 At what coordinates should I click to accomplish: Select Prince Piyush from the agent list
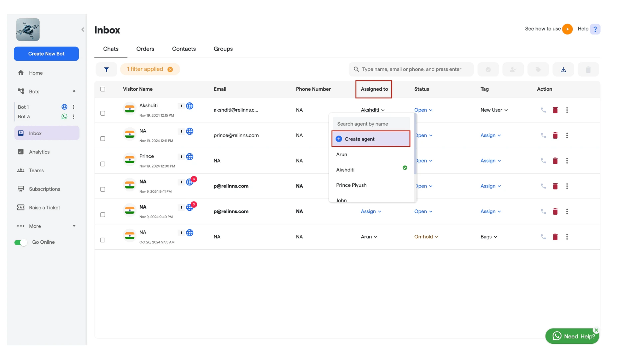371,185
